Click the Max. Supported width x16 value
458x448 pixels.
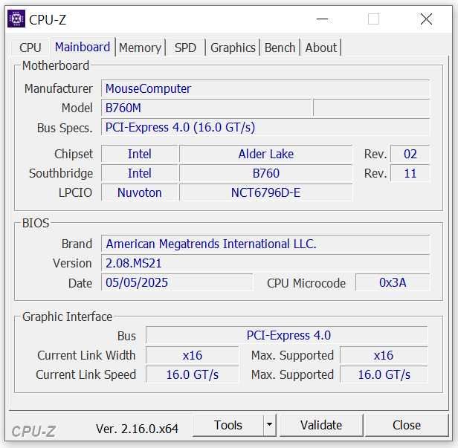[384, 355]
